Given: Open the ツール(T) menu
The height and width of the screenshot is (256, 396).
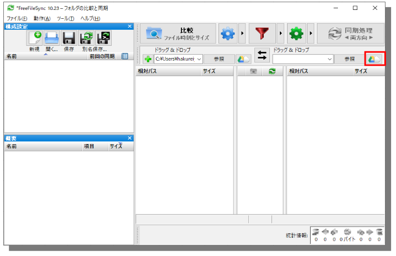Looking at the screenshot, I should [x=65, y=18].
